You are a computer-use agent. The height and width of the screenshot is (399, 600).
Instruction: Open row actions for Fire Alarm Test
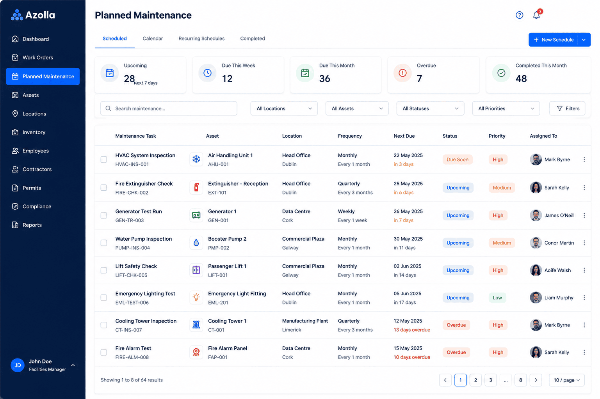pyautogui.click(x=584, y=352)
